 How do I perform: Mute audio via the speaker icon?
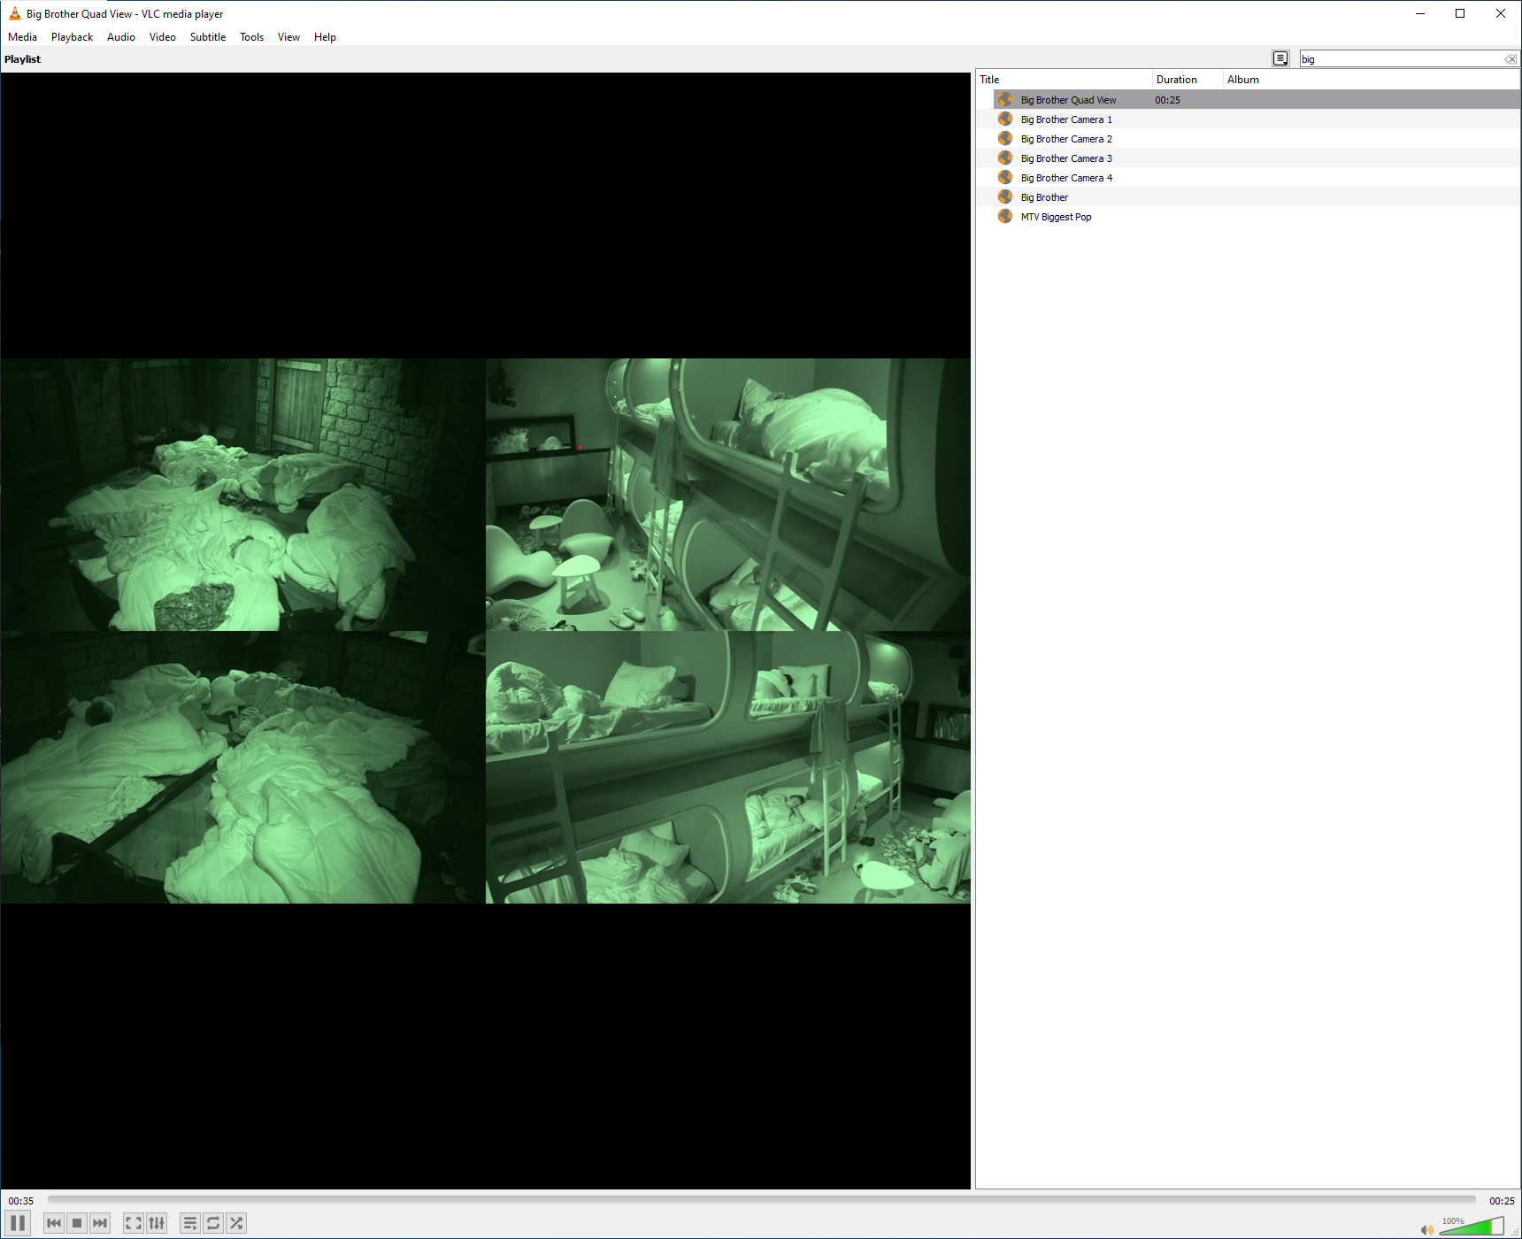1426,1229
